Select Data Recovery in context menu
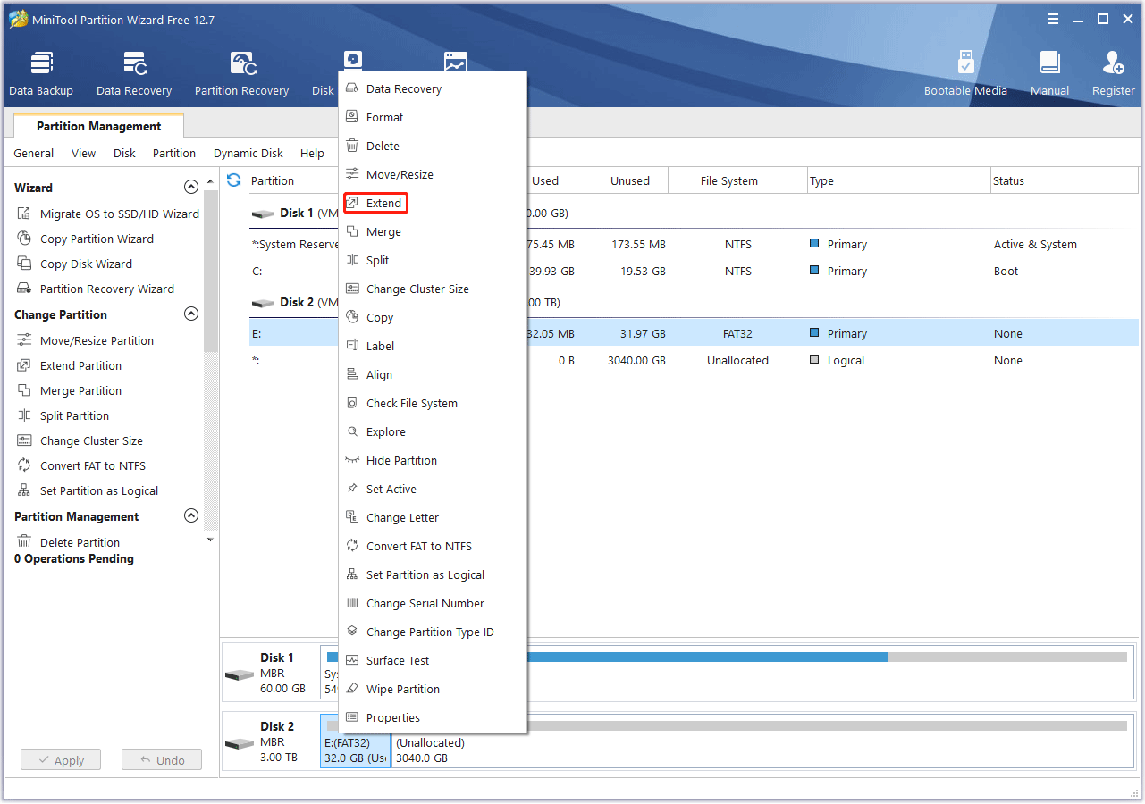1145x804 pixels. point(433,88)
